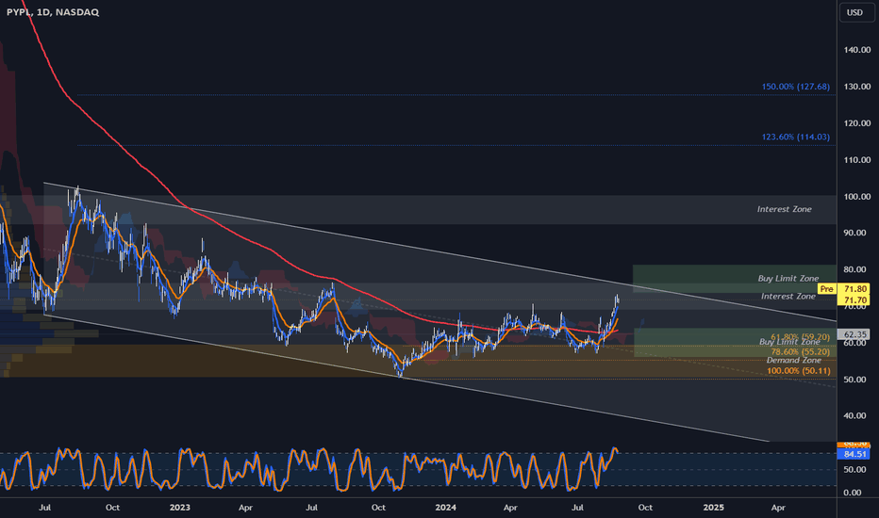Click the Demand Zone label

pos(794,360)
